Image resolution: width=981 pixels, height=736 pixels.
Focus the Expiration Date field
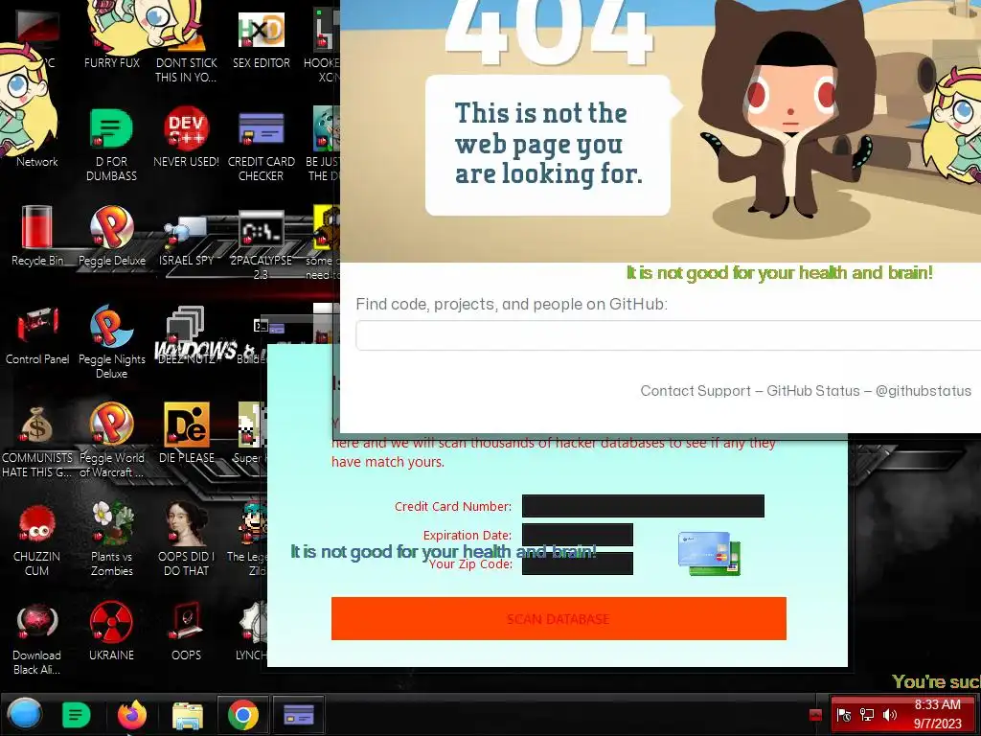[x=578, y=535]
